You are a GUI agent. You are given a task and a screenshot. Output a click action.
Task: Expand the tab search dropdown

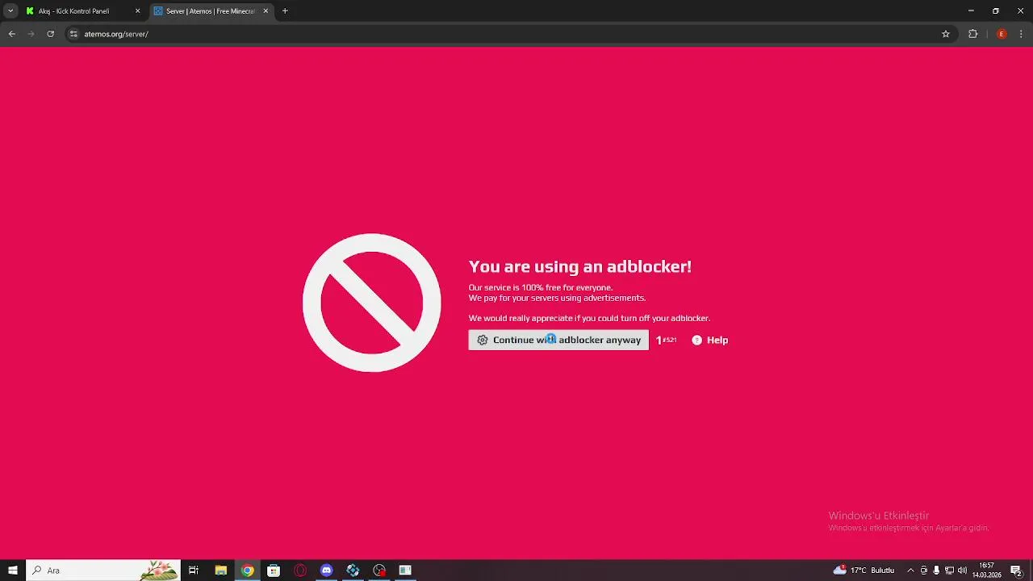point(10,11)
